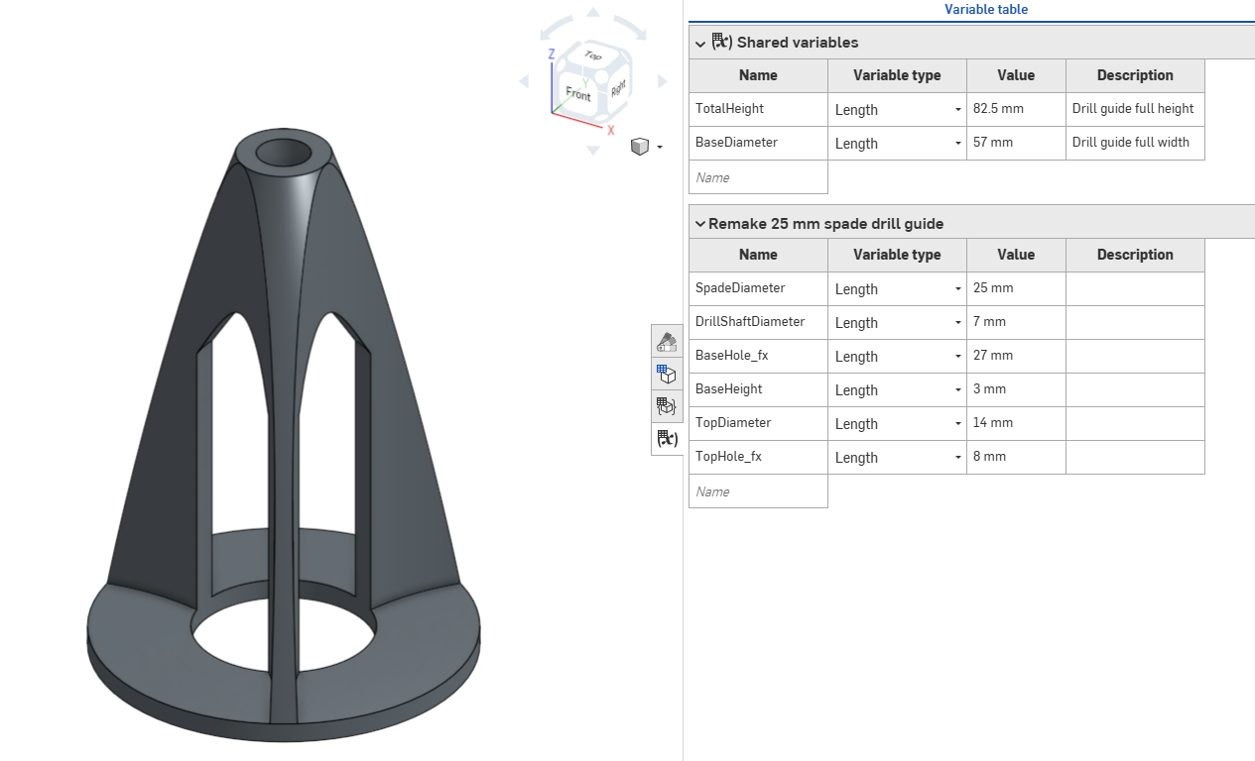Toggle the Variable table panel icon
The width and height of the screenshot is (1255, 761).
pos(667,438)
